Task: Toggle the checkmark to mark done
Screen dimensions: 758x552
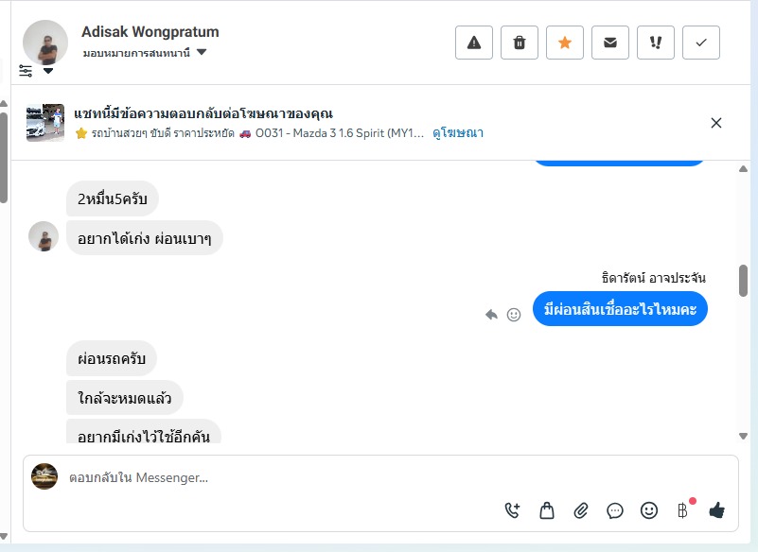Action: (701, 43)
